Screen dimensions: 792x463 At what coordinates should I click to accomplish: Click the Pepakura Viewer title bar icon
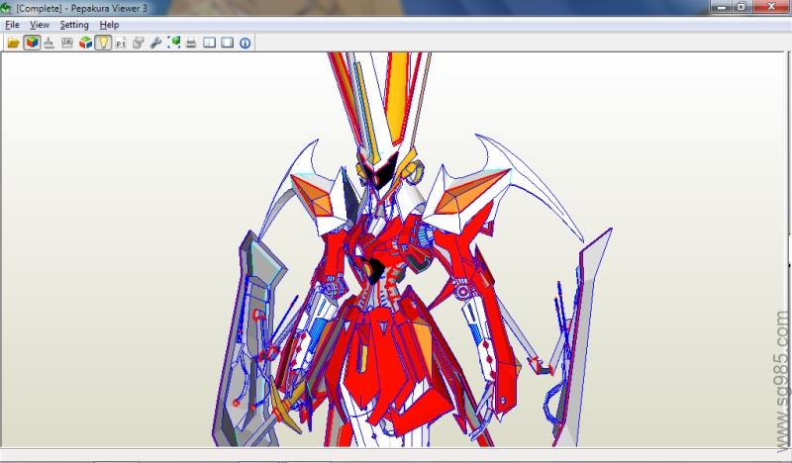tap(6, 8)
